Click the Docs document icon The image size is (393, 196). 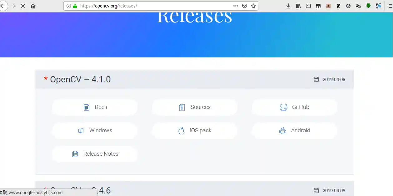[x=87, y=107]
